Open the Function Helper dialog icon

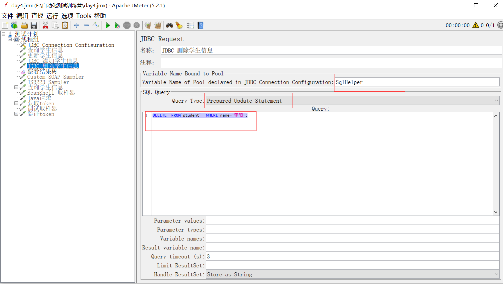(x=191, y=25)
